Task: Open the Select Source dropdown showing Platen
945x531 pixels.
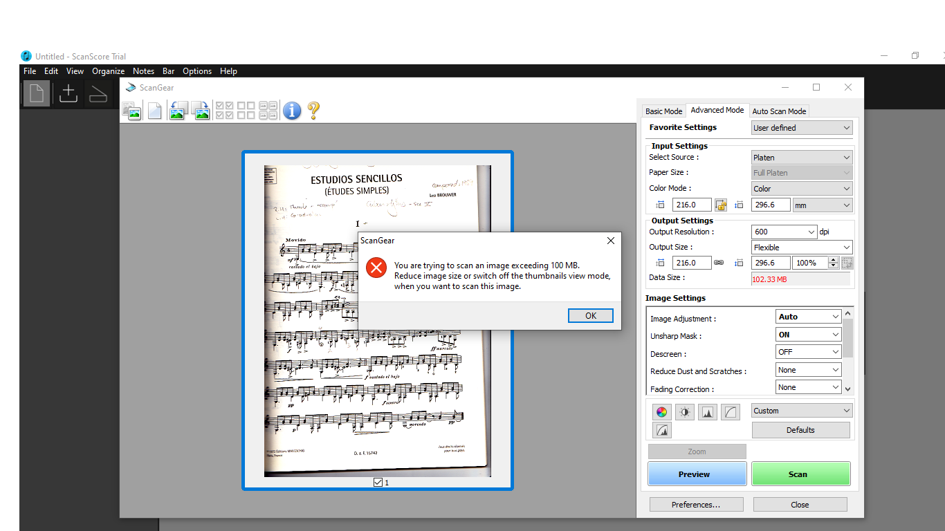Action: [802, 158]
